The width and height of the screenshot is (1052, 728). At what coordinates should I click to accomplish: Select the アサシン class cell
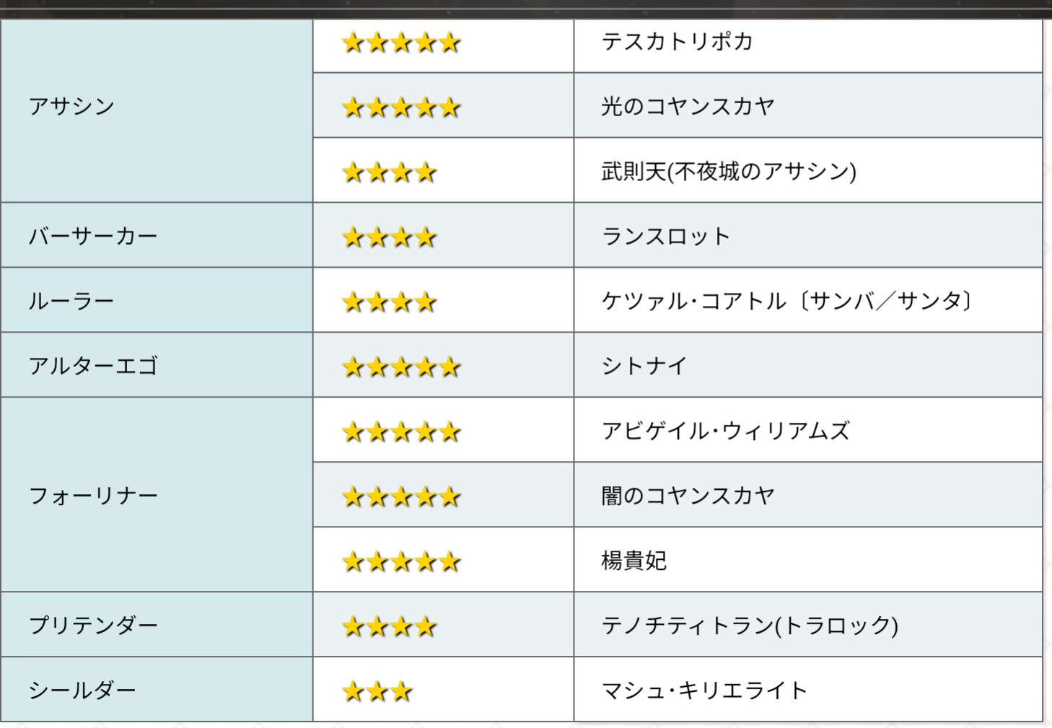[x=71, y=107]
